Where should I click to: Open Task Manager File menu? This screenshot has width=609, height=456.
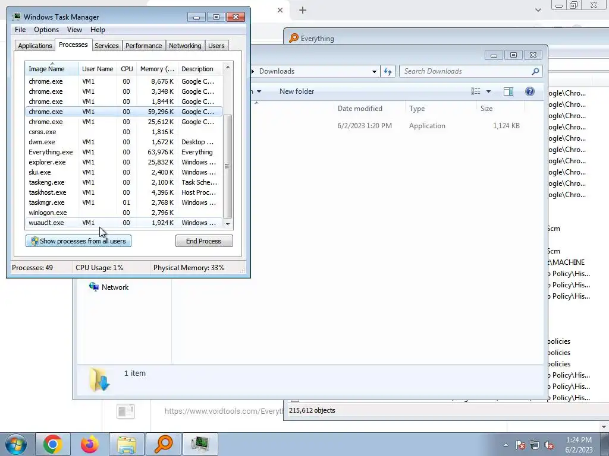(20, 30)
